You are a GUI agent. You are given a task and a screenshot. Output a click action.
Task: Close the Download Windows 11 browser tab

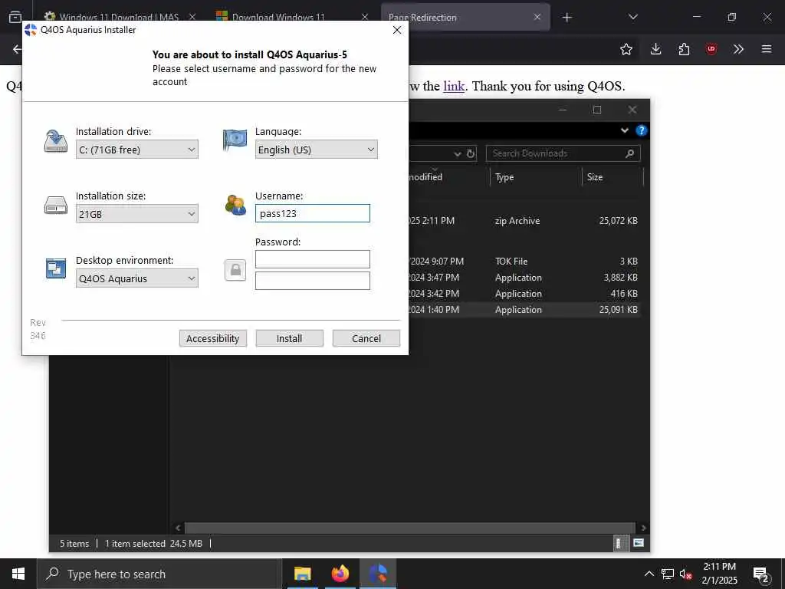(x=365, y=17)
